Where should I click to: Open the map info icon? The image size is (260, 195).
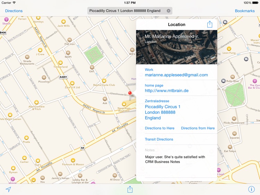click(x=251, y=189)
